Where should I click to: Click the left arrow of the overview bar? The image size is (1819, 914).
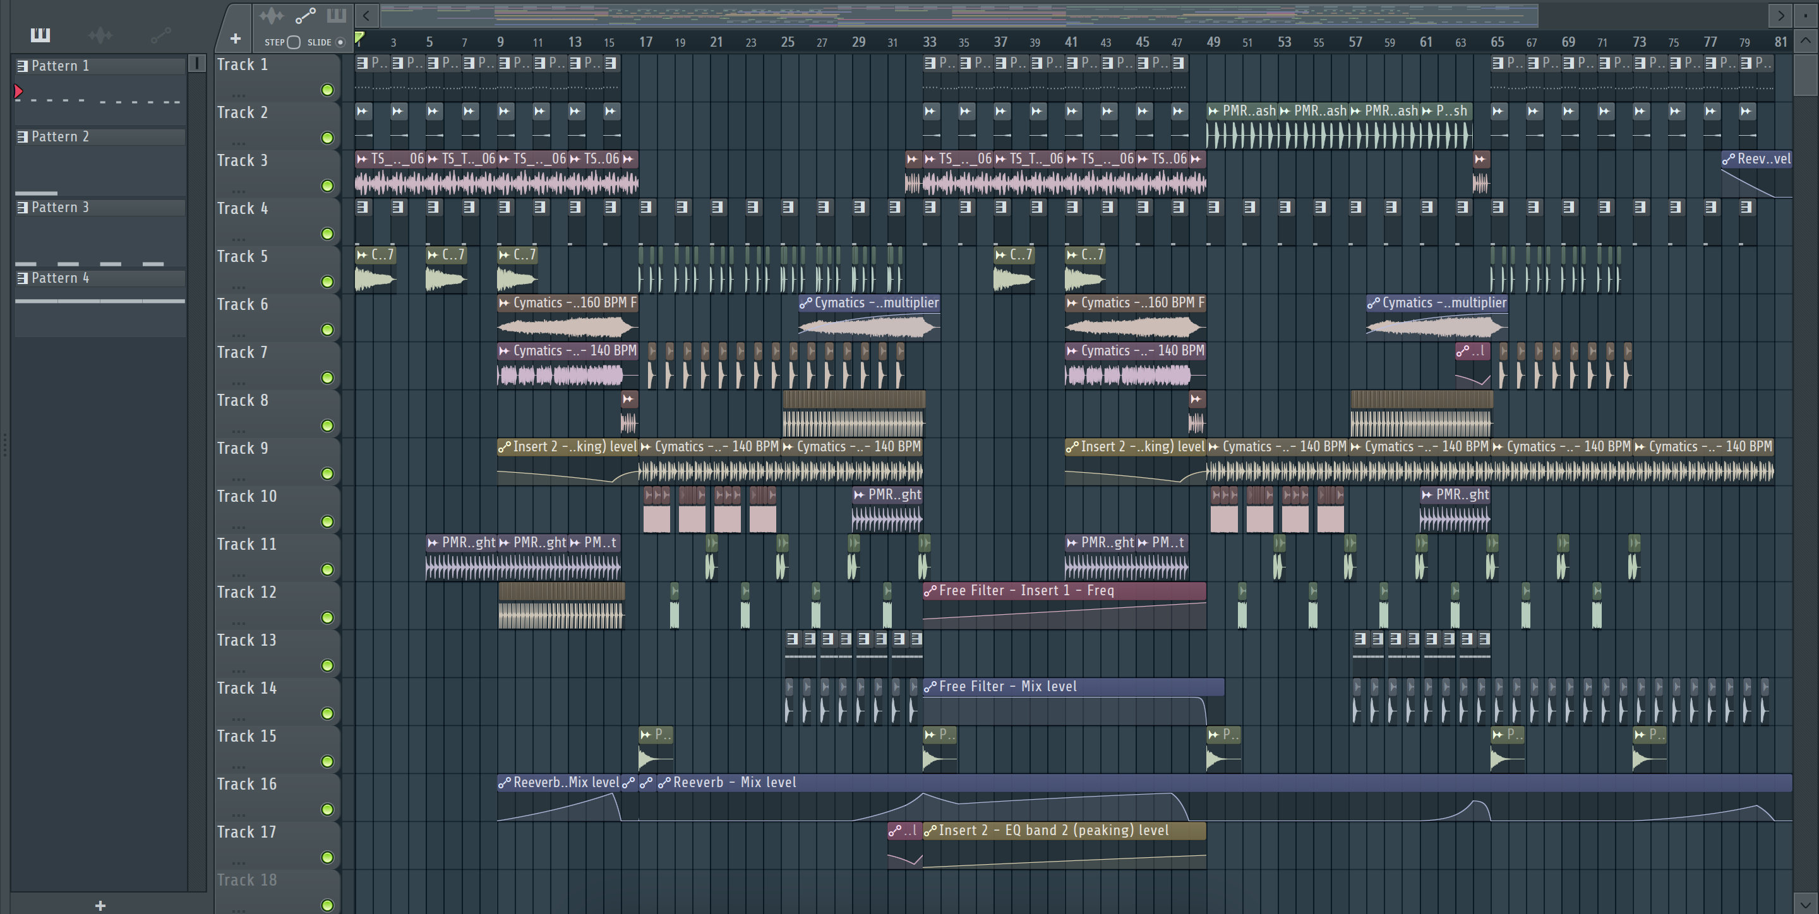[x=366, y=15]
